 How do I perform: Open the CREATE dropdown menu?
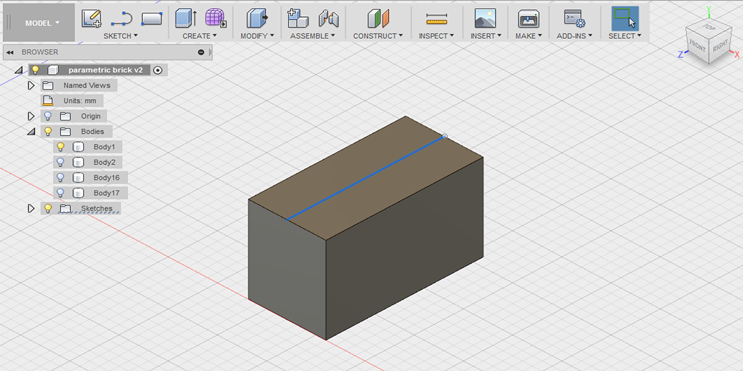199,36
